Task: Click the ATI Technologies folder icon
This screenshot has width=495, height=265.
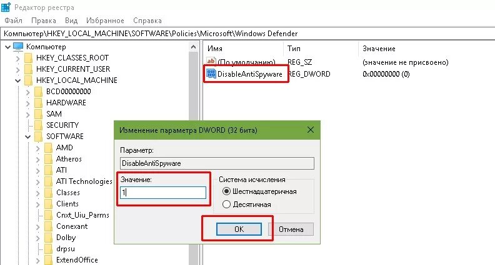Action: point(48,181)
